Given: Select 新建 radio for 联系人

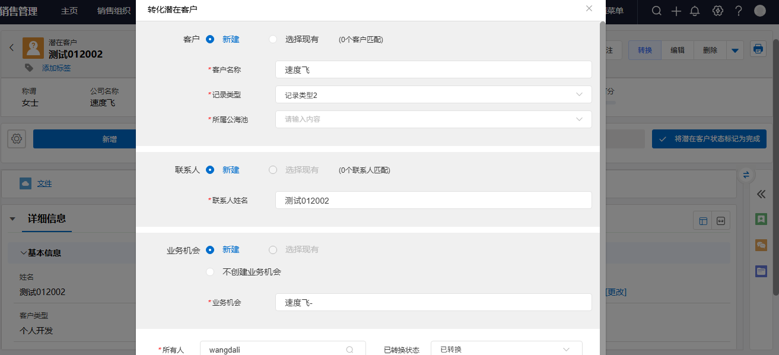Looking at the screenshot, I should [209, 170].
